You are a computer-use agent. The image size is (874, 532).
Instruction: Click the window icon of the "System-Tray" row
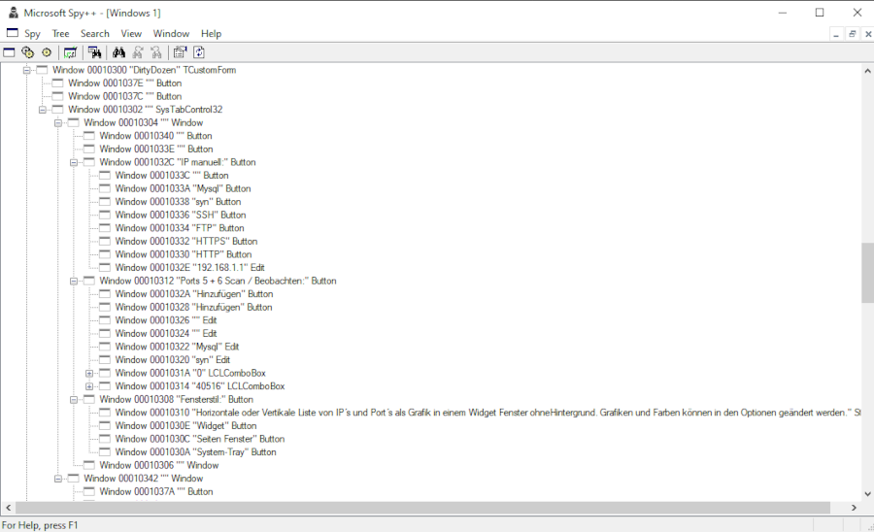point(105,451)
